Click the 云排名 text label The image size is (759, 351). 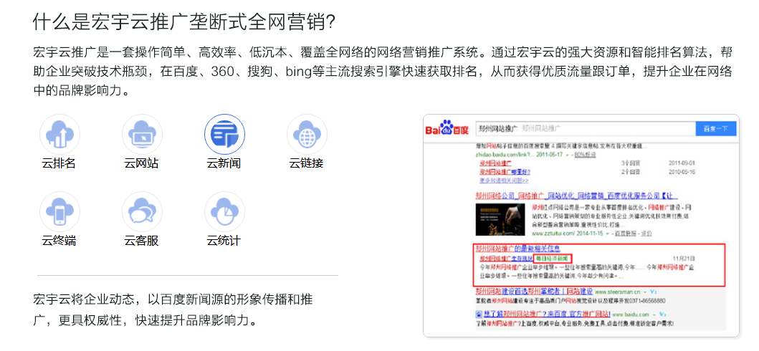(59, 163)
